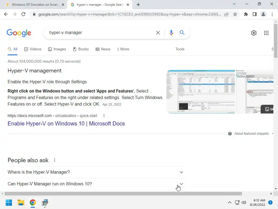Go back using the browser back arrow
This screenshot has width=278, height=209.
point(6,14)
